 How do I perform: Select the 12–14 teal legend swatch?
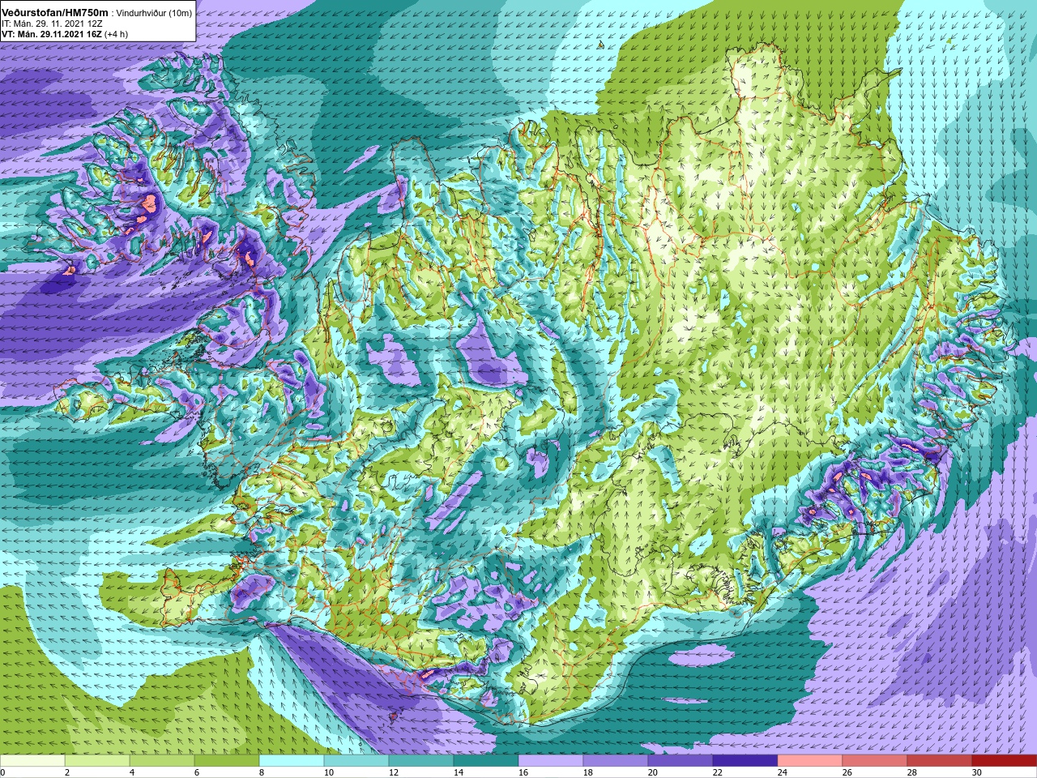coord(421,761)
